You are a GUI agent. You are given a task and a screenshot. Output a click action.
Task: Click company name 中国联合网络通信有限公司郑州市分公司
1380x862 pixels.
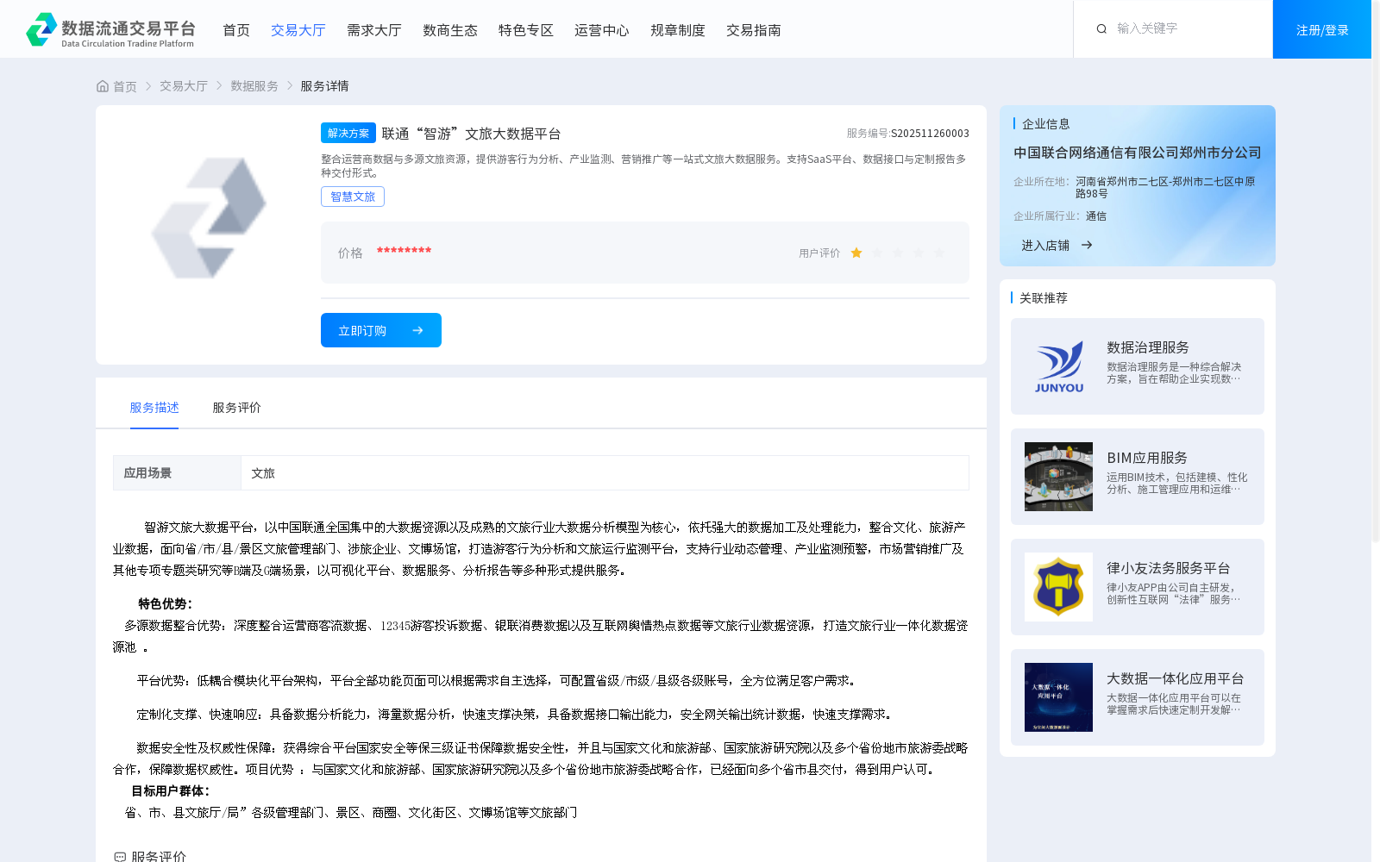click(x=1138, y=153)
